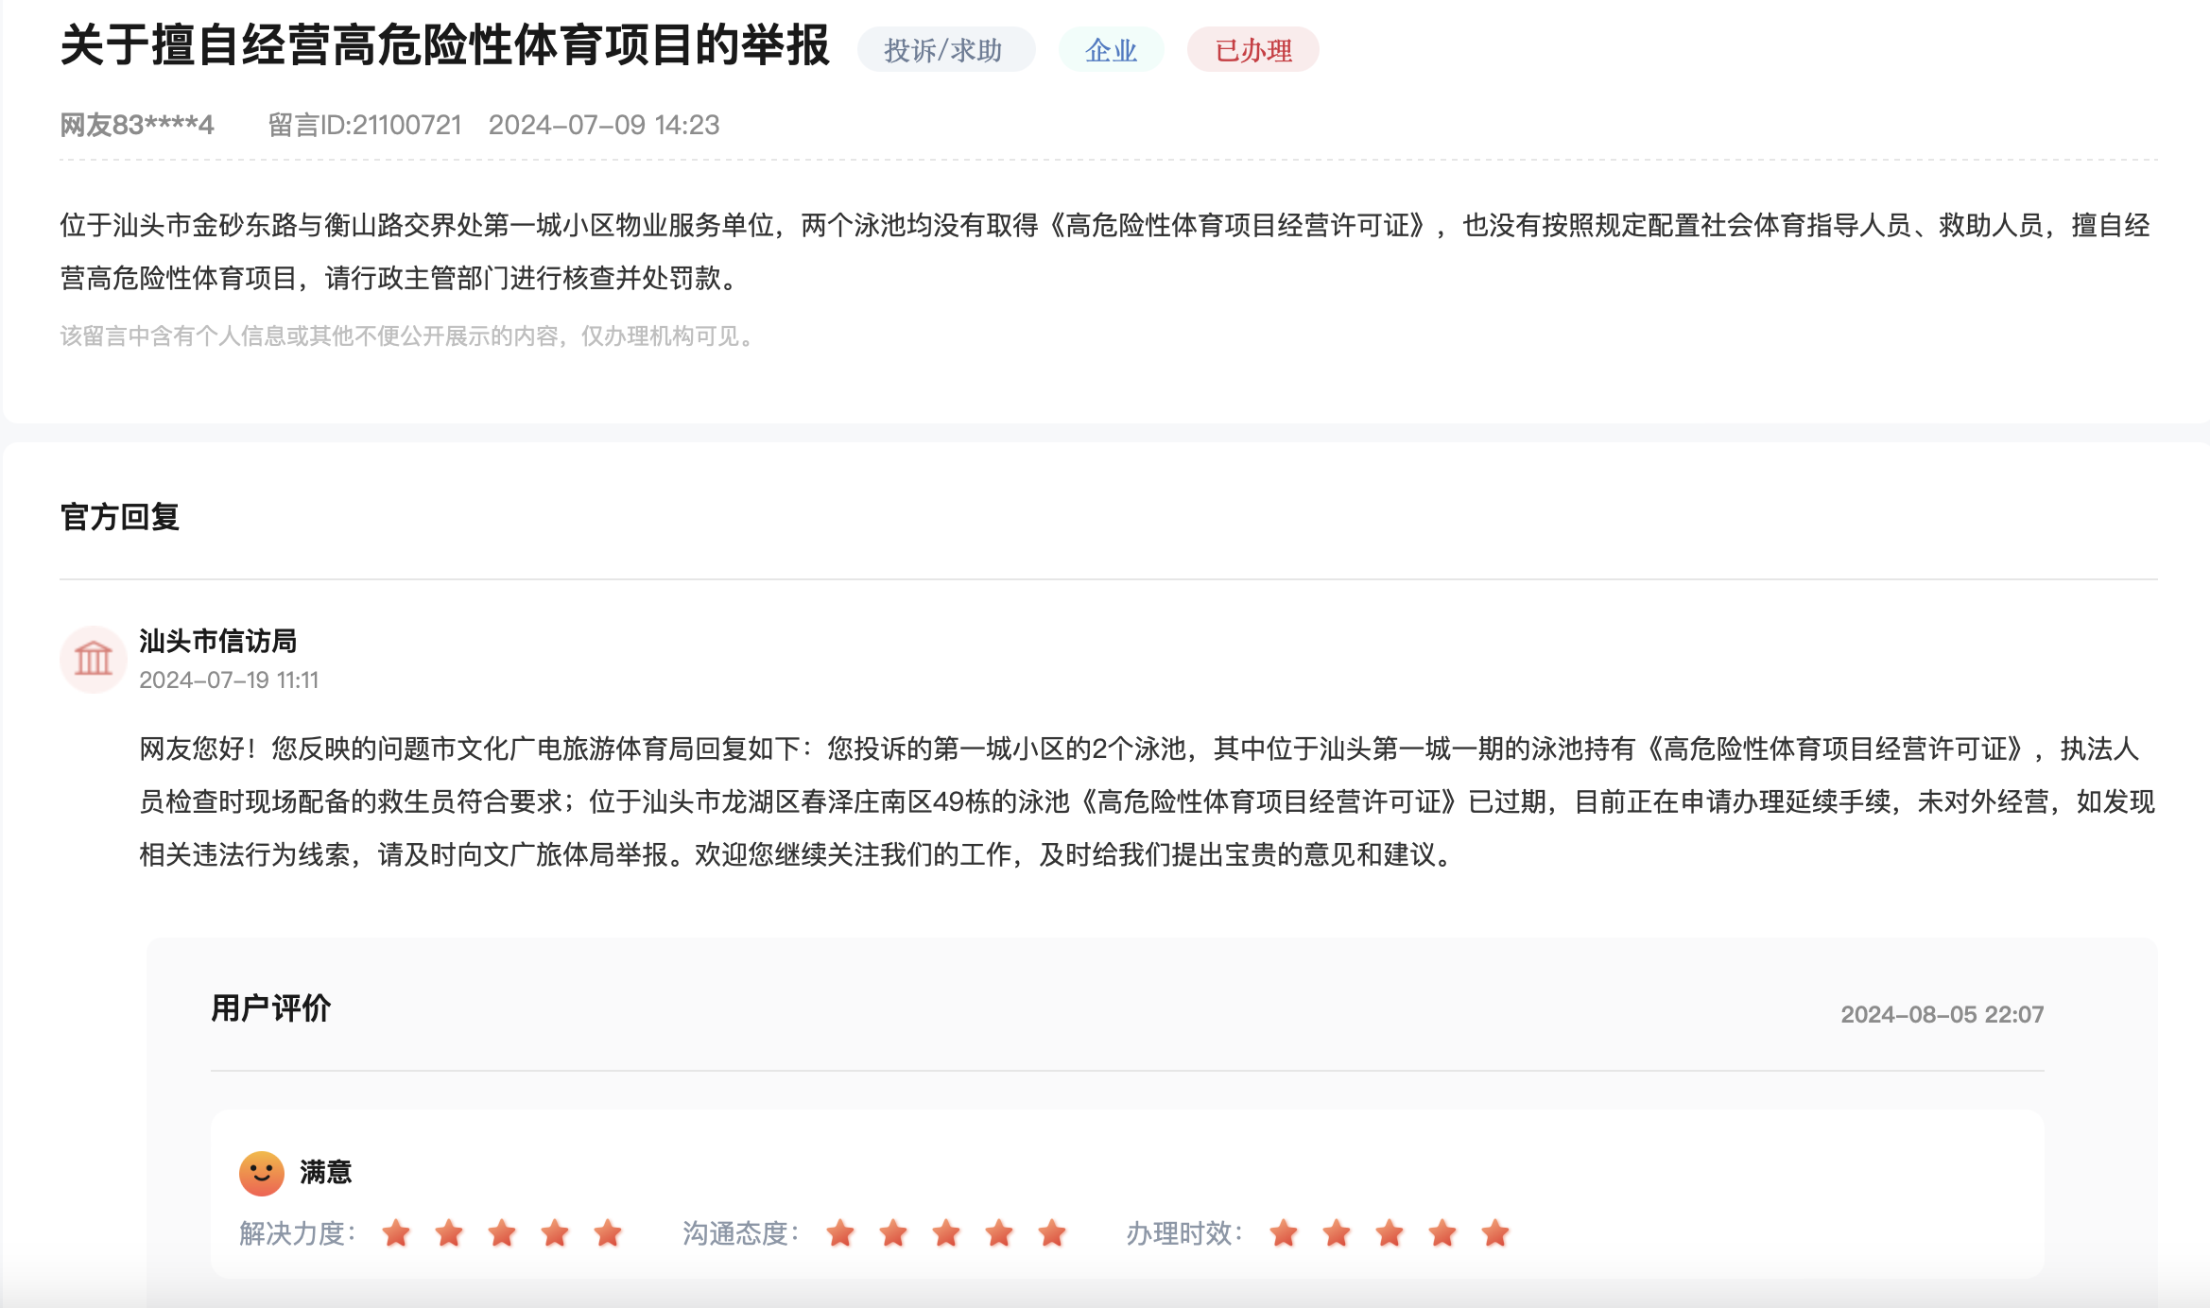Click the government building icon beside 汕头市信访局
The height and width of the screenshot is (1308, 2210).
[94, 660]
